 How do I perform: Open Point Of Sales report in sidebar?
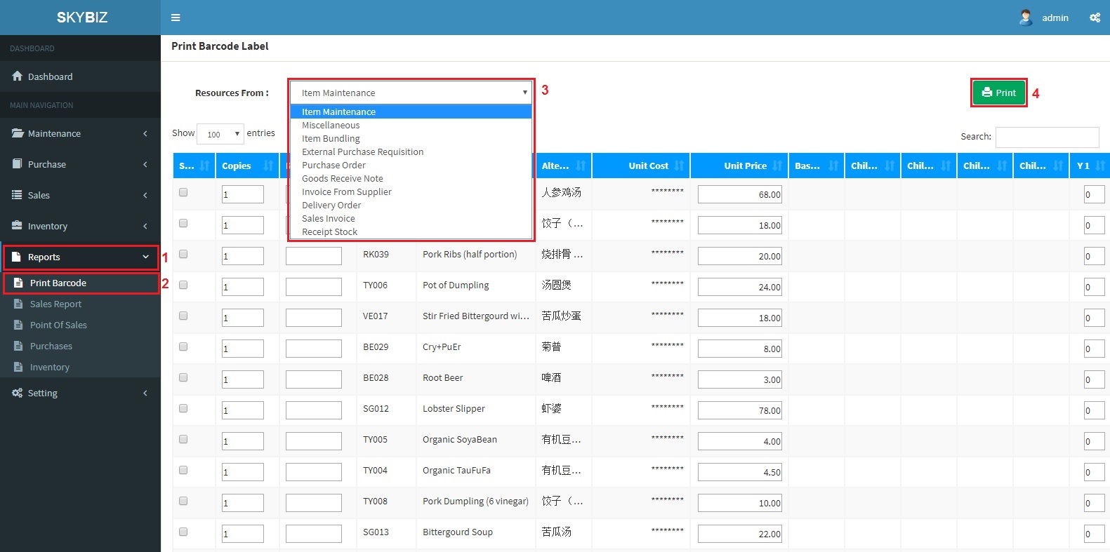click(x=58, y=325)
